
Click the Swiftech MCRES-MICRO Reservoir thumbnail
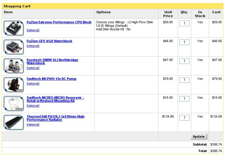tap(14, 103)
